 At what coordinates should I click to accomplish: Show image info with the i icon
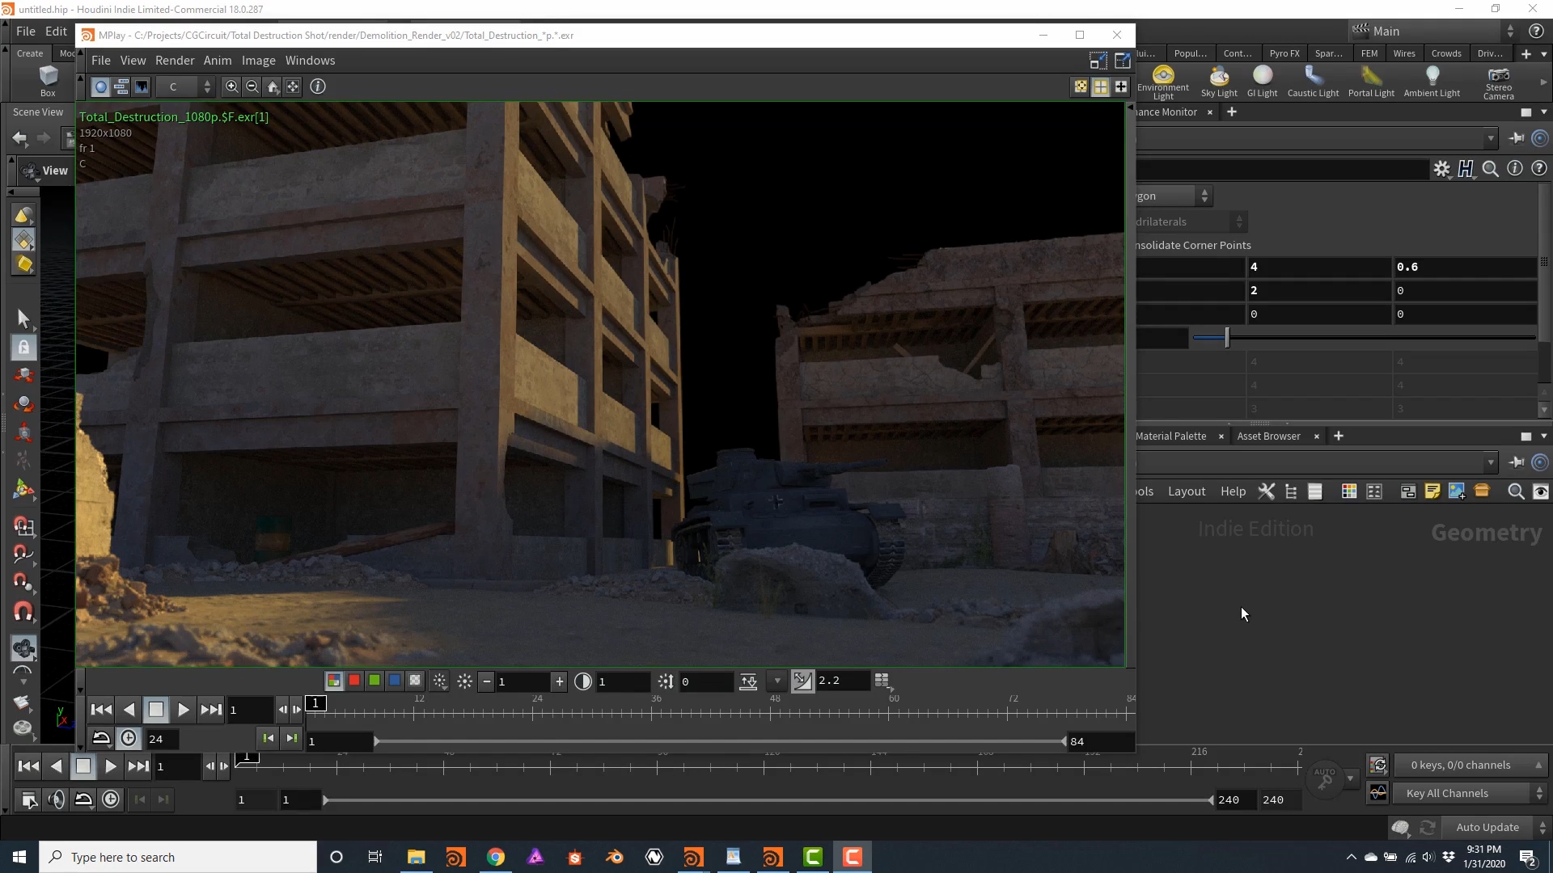(318, 86)
